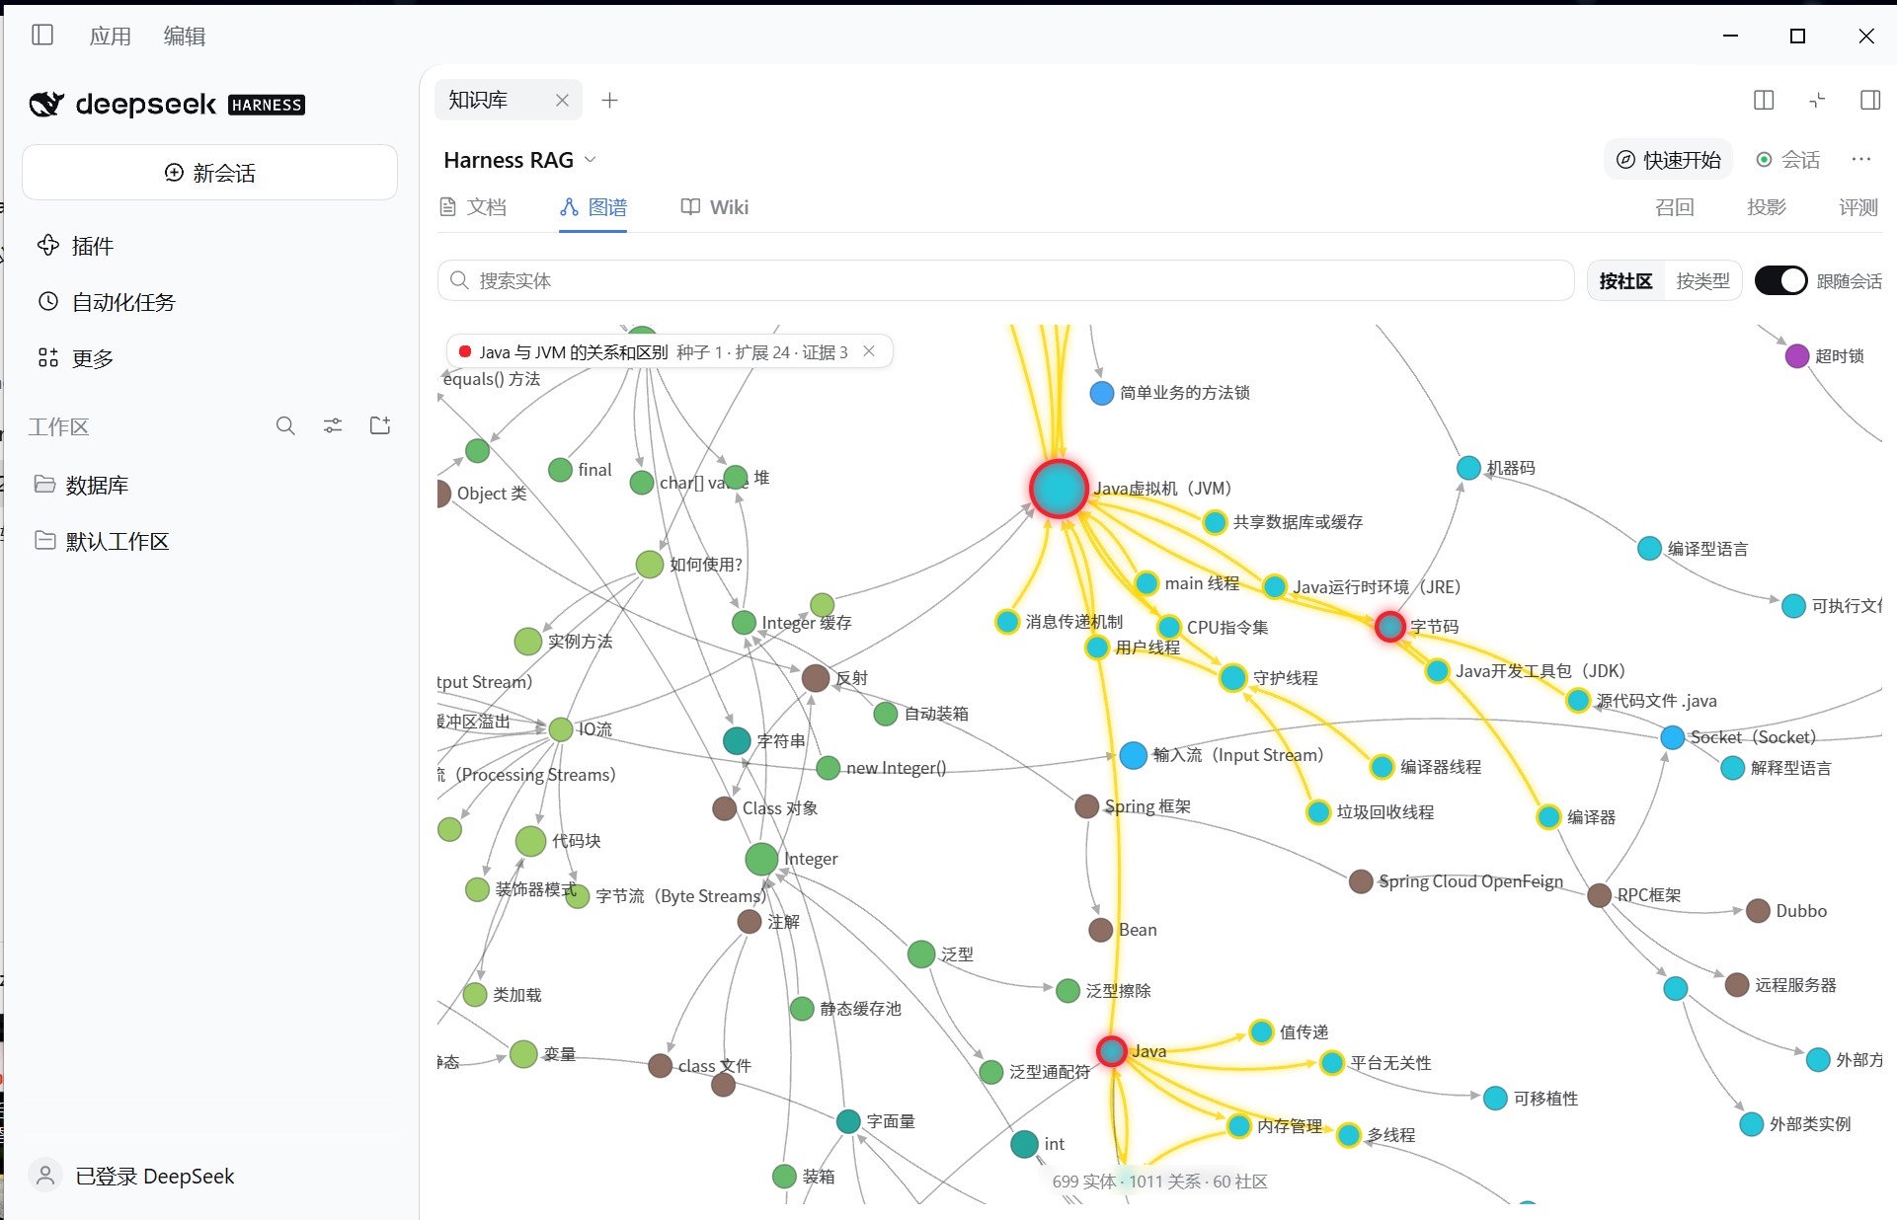The height and width of the screenshot is (1220, 1897).
Task: Select the 按类型 grouping option
Action: [x=1702, y=281]
